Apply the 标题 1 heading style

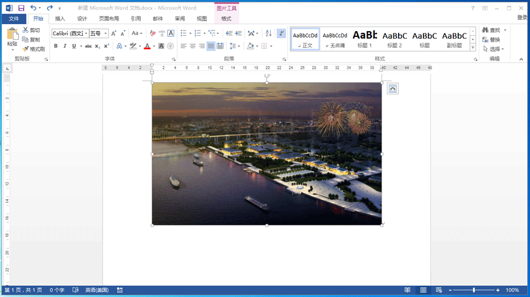coord(365,39)
